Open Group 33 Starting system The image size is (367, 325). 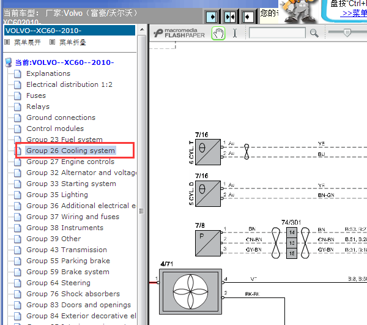point(71,184)
